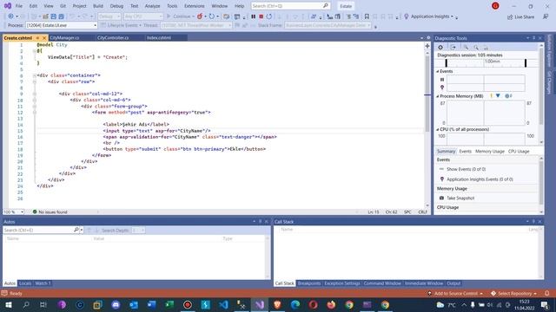Open Solution Explorer side tab

coord(549,50)
